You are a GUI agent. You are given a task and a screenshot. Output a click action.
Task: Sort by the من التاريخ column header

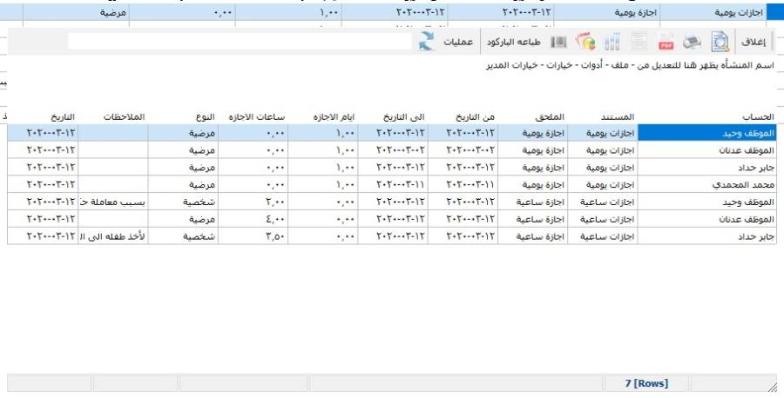pos(475,116)
